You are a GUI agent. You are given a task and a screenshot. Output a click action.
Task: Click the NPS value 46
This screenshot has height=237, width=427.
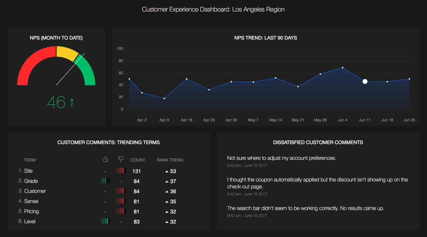tap(57, 102)
